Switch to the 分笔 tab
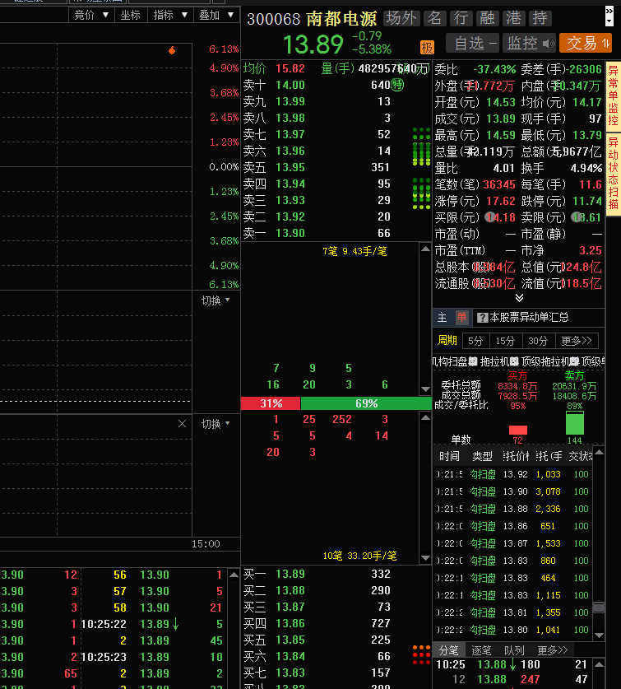The width and height of the screenshot is (621, 689). 448,650
